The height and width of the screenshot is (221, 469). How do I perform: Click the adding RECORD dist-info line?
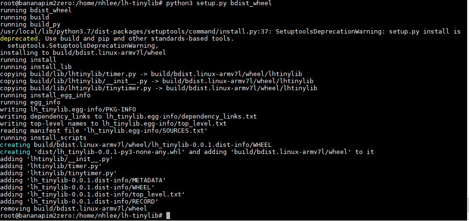79,202
